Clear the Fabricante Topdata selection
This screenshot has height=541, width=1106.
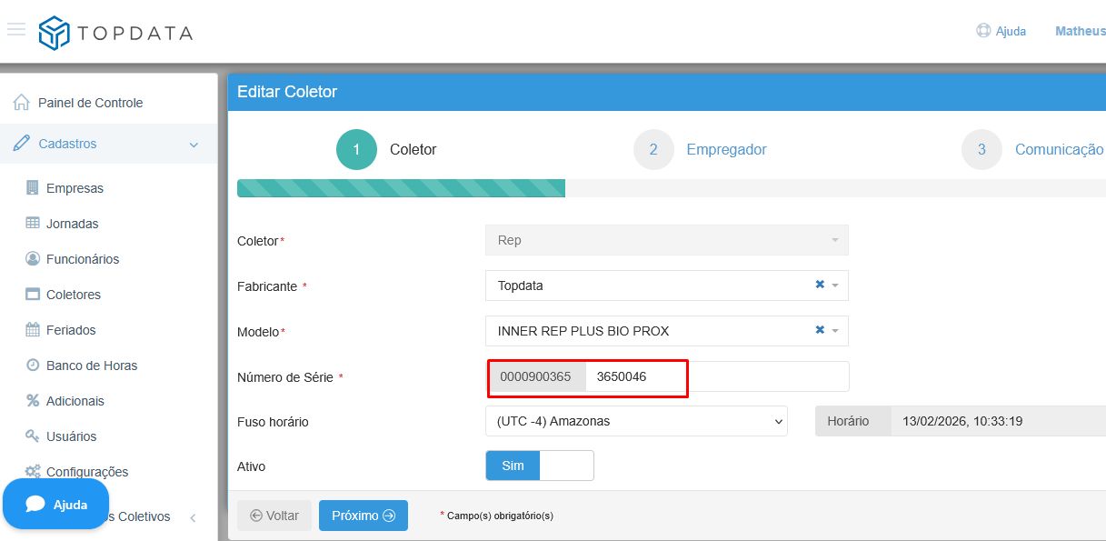tap(820, 285)
